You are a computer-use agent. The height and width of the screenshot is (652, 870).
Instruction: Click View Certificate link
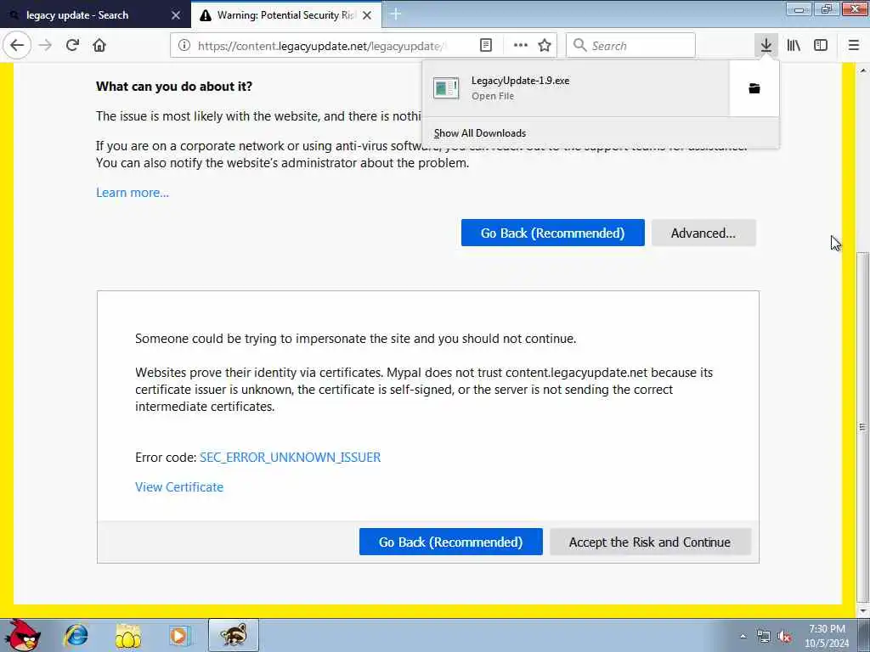[179, 486]
